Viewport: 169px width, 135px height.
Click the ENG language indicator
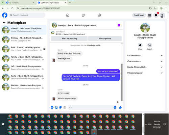(150, 124)
